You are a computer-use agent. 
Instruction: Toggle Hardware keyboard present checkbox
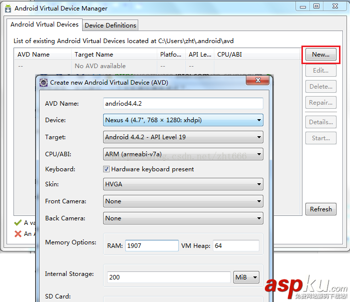pos(107,169)
